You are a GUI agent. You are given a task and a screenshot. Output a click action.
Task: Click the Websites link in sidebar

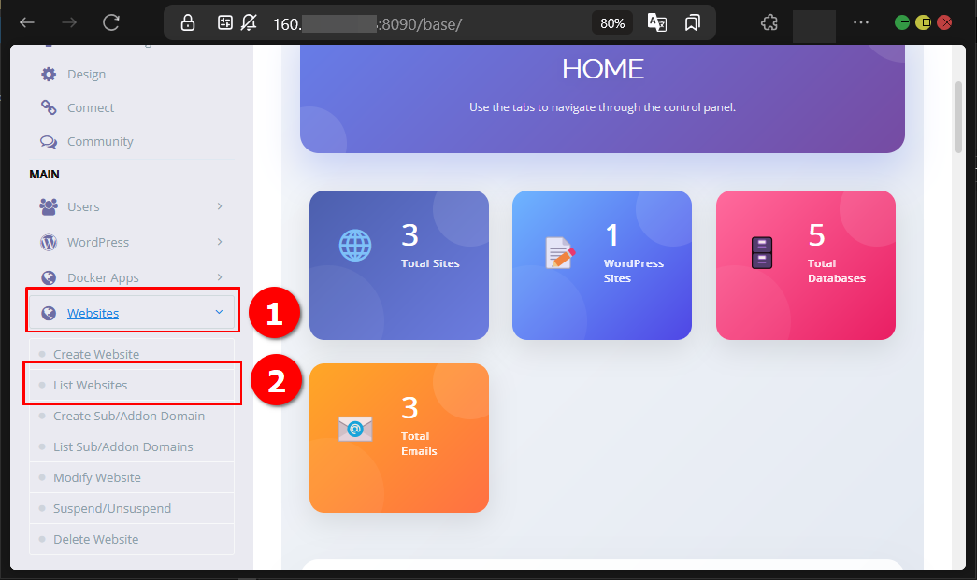93,313
